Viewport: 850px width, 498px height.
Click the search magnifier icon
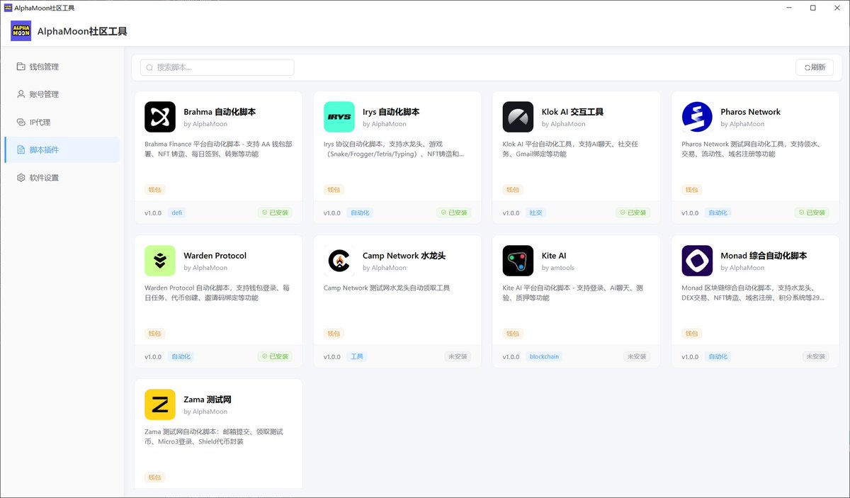149,67
